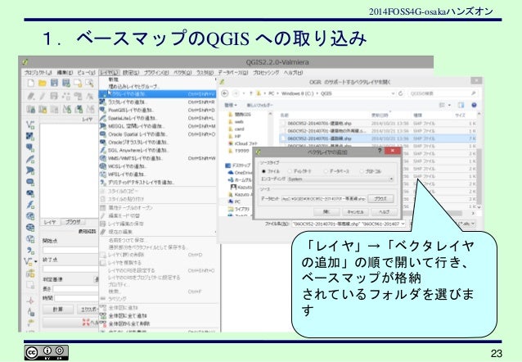Select the card folder in navigation pane
The height and width of the screenshot is (362, 522).
coord(236,129)
